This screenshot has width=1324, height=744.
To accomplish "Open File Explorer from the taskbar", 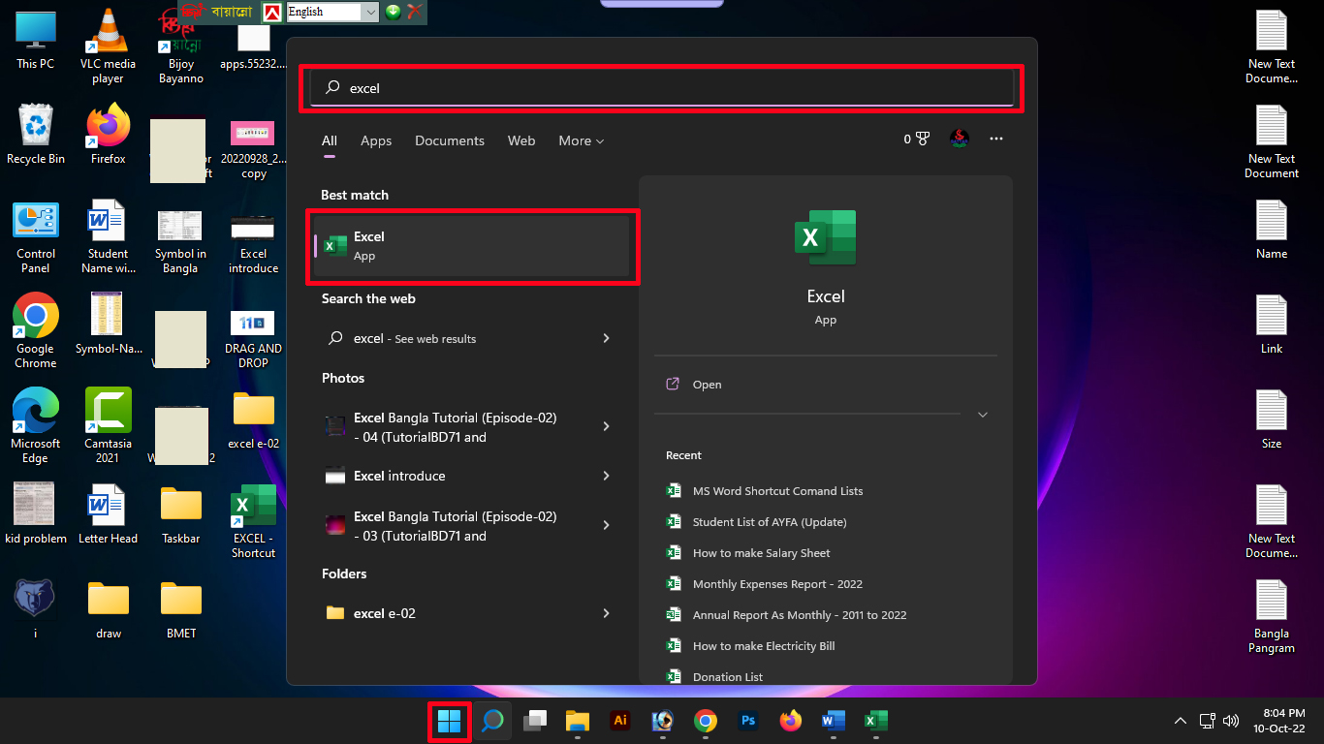I will pyautogui.click(x=578, y=721).
